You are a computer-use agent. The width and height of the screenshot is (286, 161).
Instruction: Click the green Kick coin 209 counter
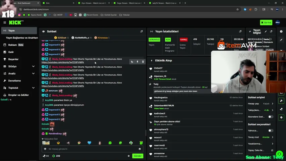coord(56,156)
